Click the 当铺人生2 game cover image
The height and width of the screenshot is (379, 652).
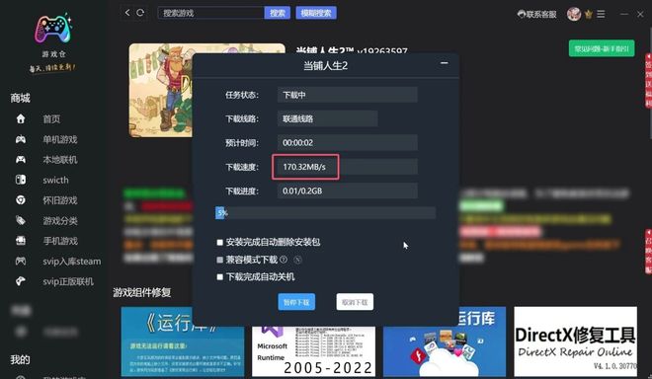160,91
